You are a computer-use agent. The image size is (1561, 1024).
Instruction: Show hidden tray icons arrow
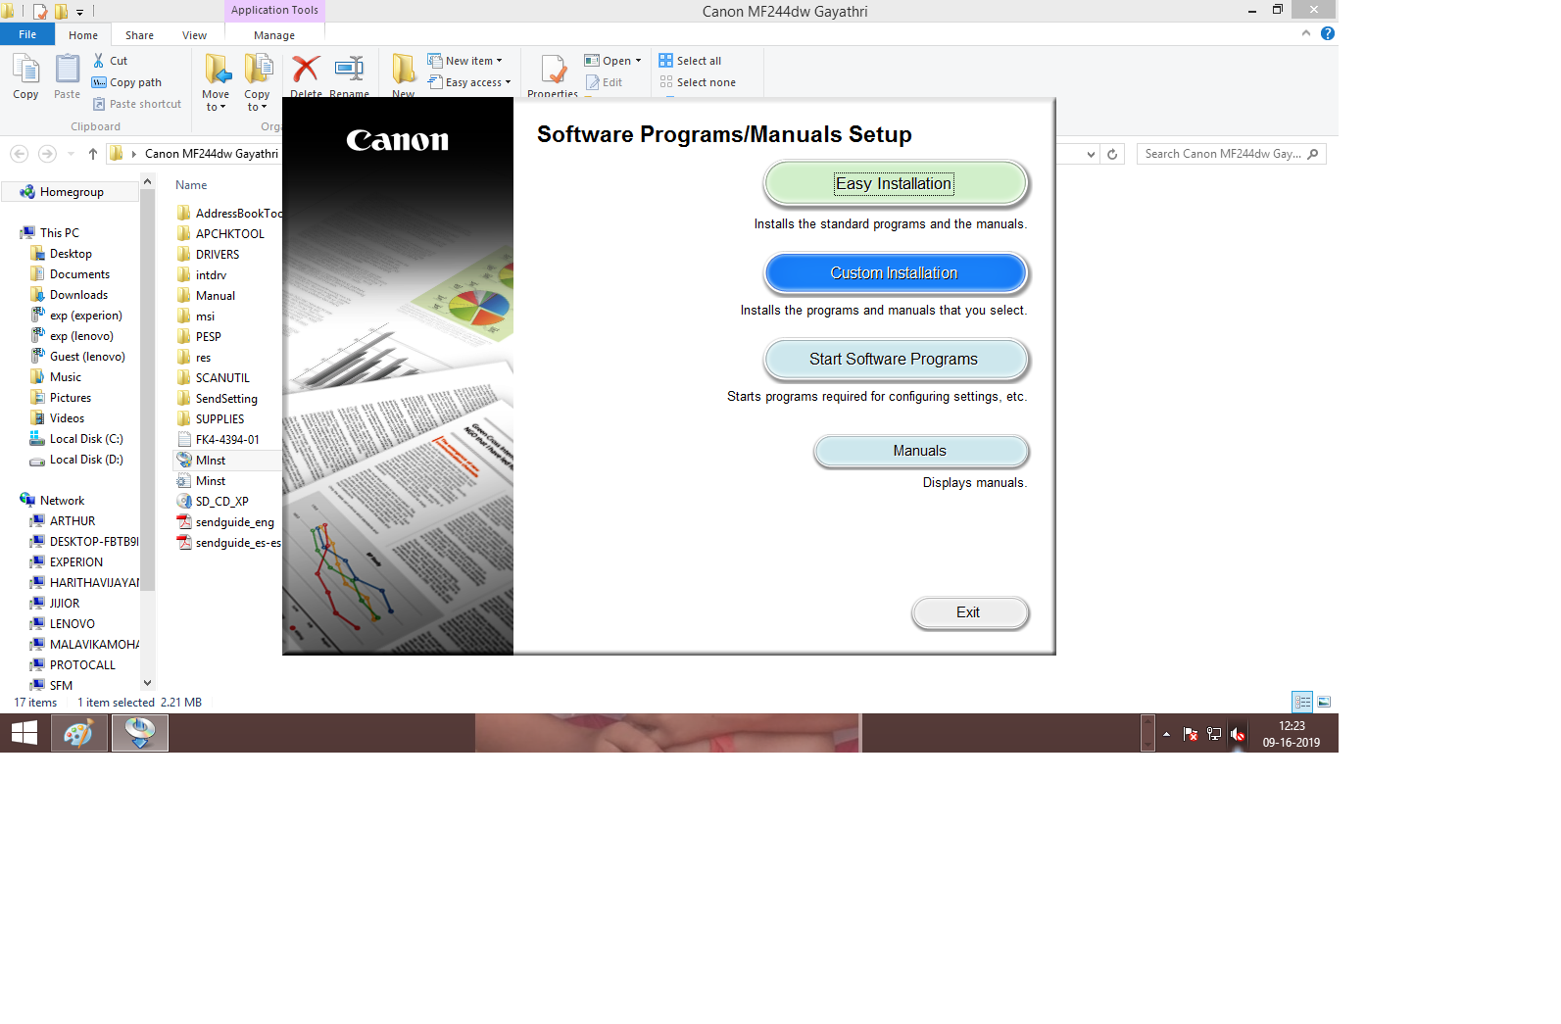click(x=1166, y=734)
